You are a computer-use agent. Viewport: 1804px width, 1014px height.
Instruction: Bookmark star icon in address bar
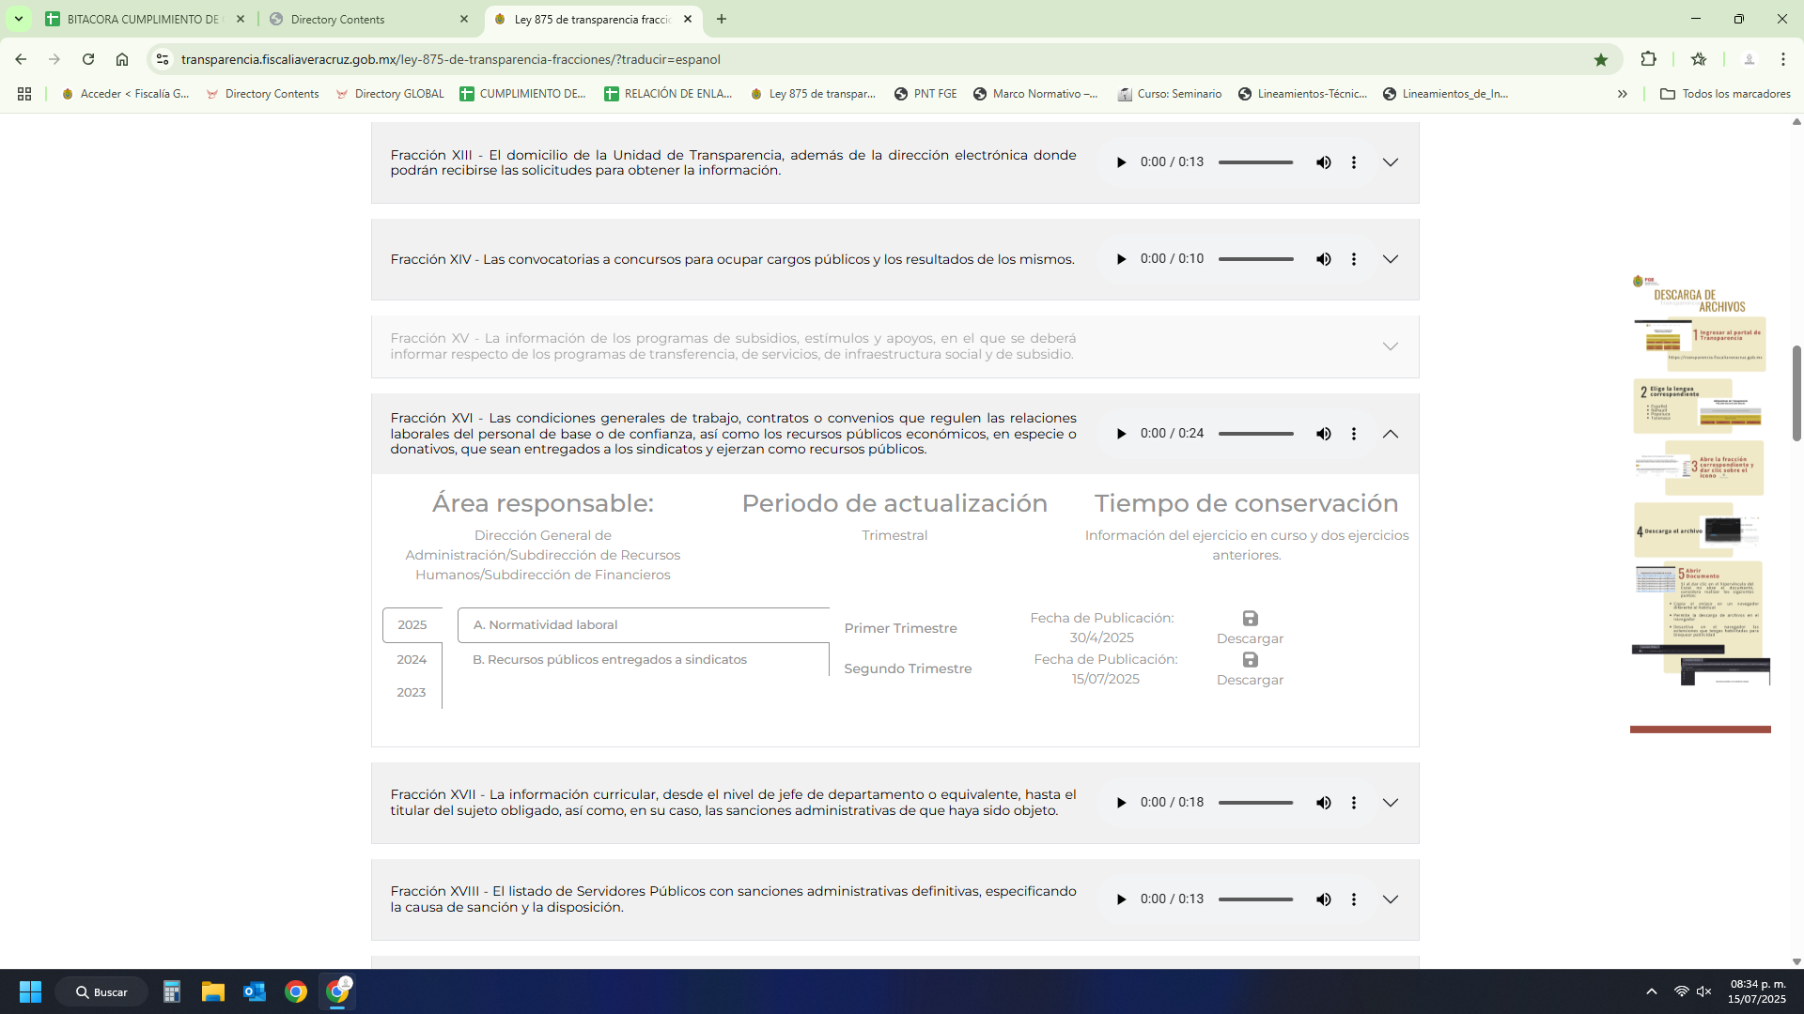[1601, 59]
